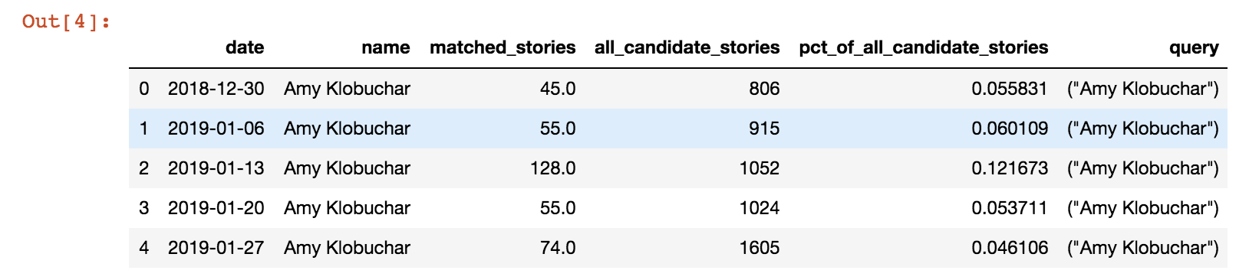
Task: Click the all_candidate_stories value 806
Action: pos(764,89)
